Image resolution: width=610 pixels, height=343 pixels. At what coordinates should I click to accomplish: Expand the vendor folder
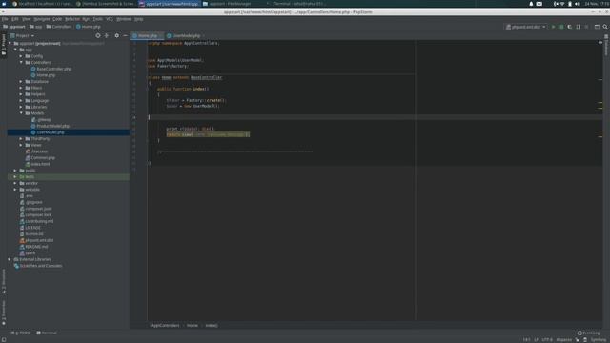click(15, 183)
